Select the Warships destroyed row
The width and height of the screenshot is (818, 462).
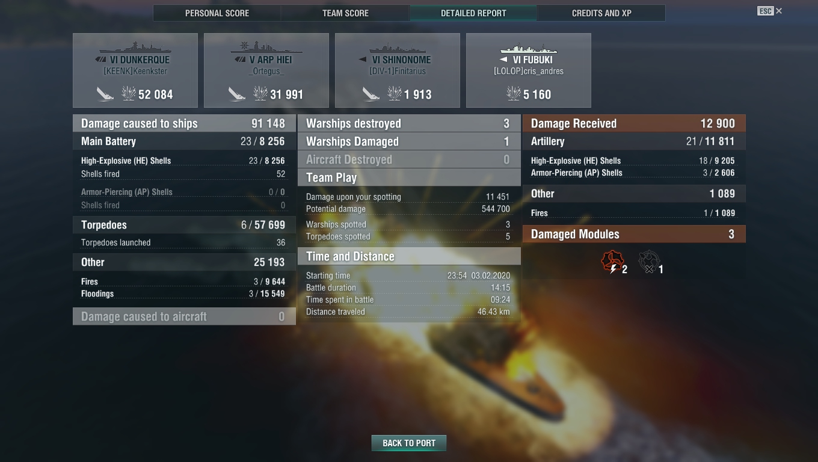[x=409, y=123]
